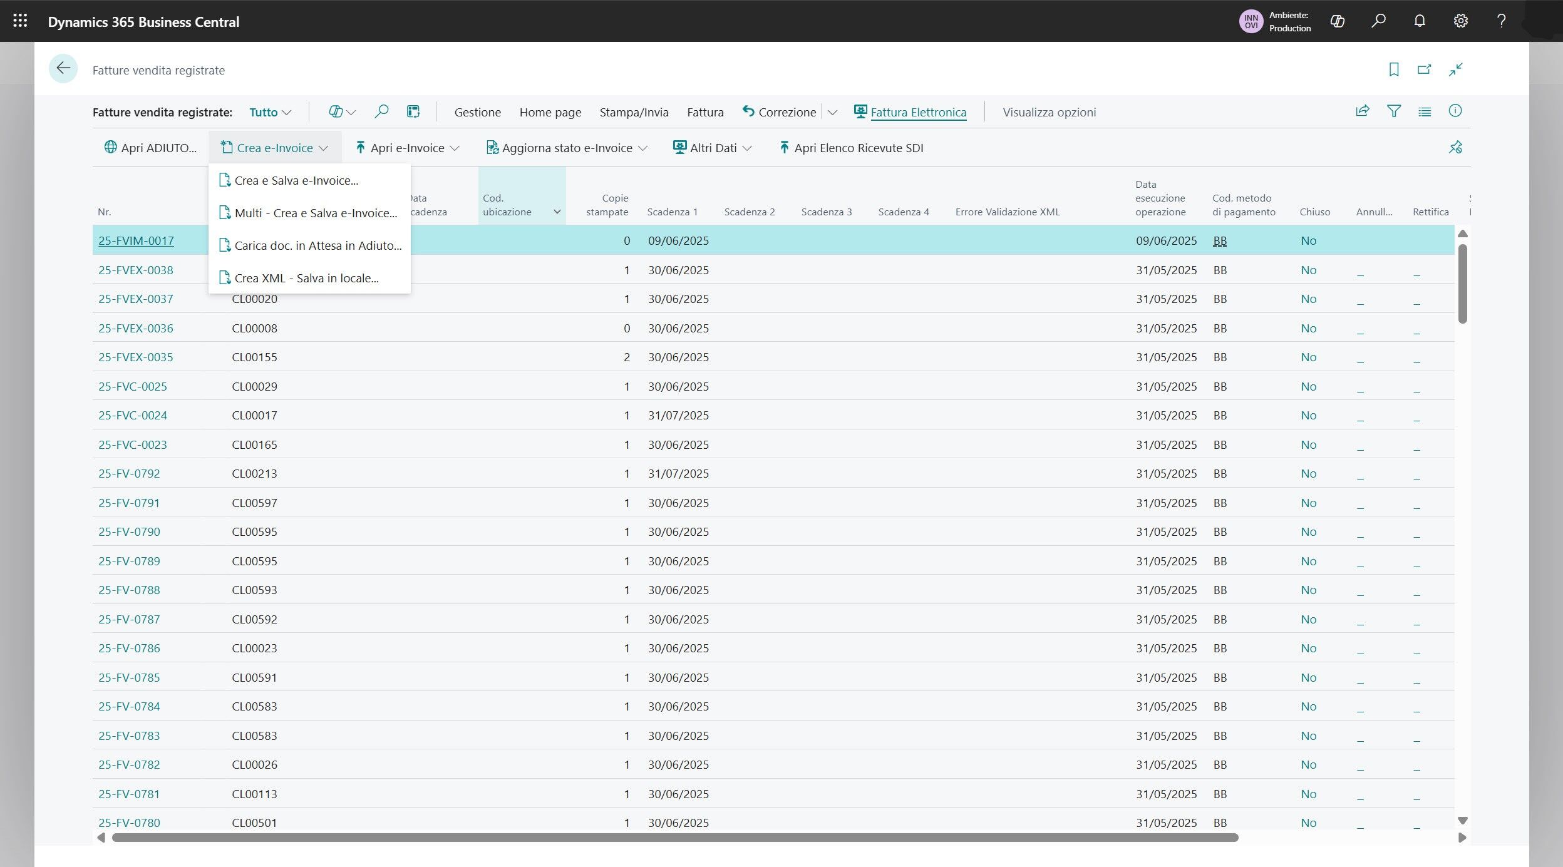Collapse page with the shrink arrows icon
Image resolution: width=1563 pixels, height=867 pixels.
click(x=1455, y=69)
